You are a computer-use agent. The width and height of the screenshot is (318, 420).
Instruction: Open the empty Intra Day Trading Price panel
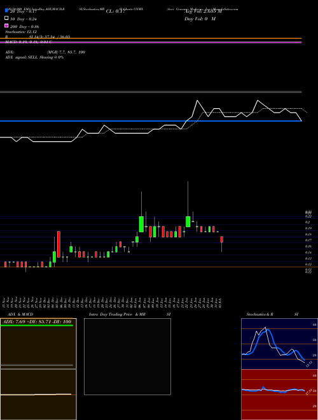127,356
